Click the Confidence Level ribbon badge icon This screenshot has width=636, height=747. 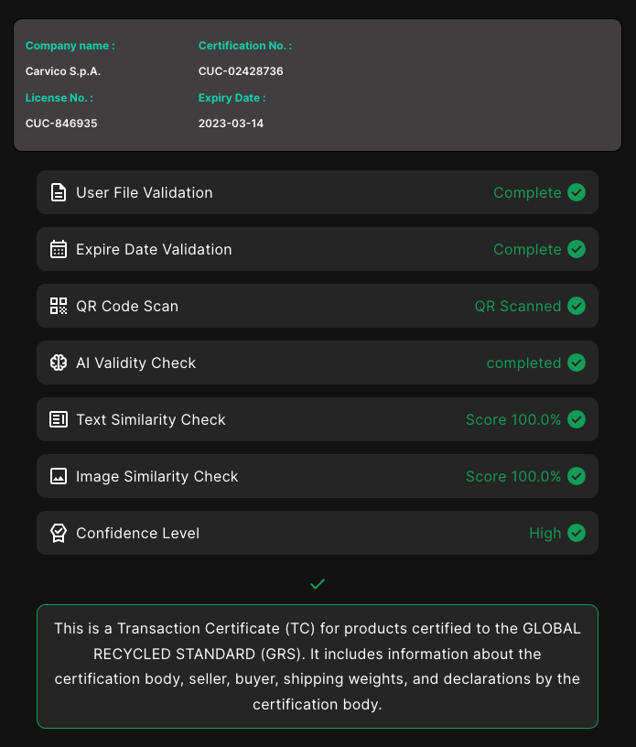59,533
